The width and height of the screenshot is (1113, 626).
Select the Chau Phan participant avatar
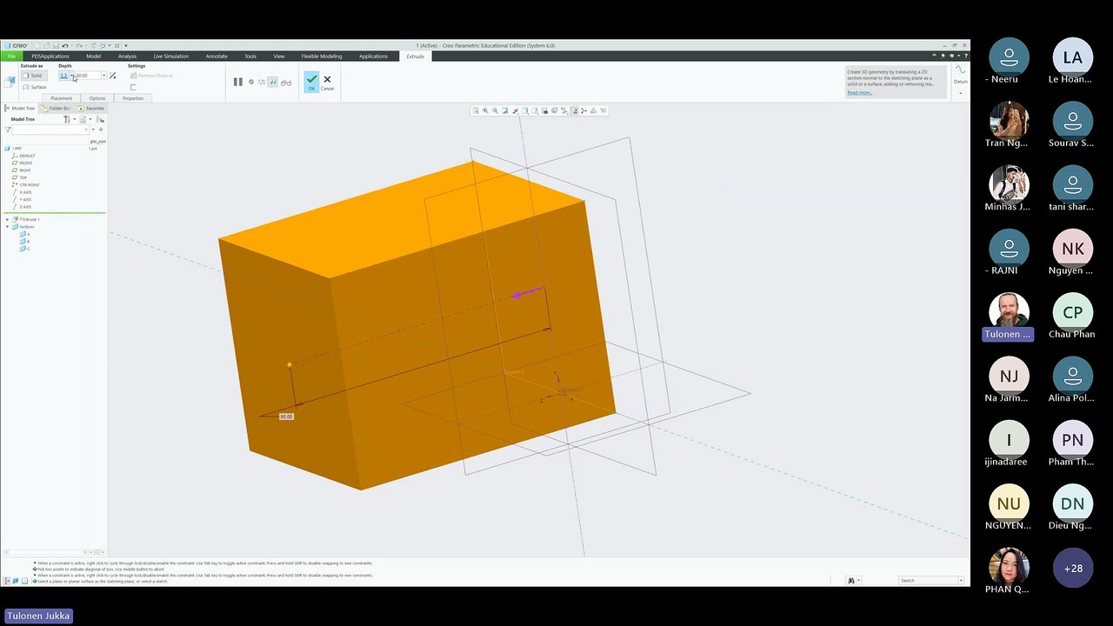click(1073, 313)
